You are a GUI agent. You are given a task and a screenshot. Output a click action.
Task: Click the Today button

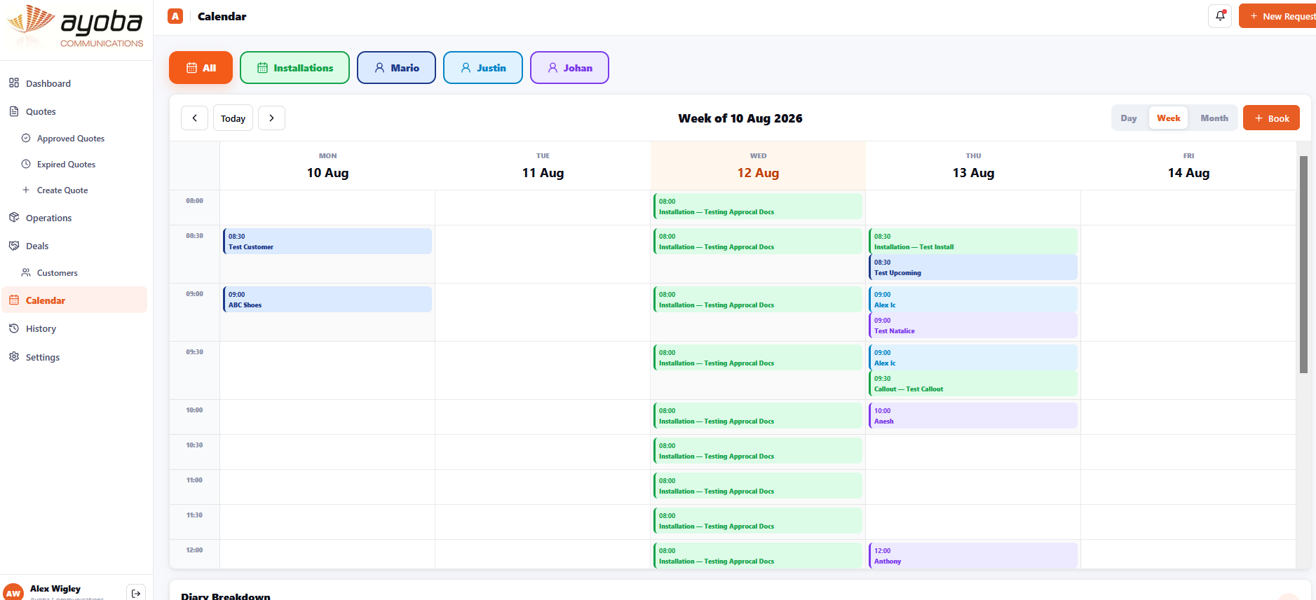pyautogui.click(x=233, y=118)
